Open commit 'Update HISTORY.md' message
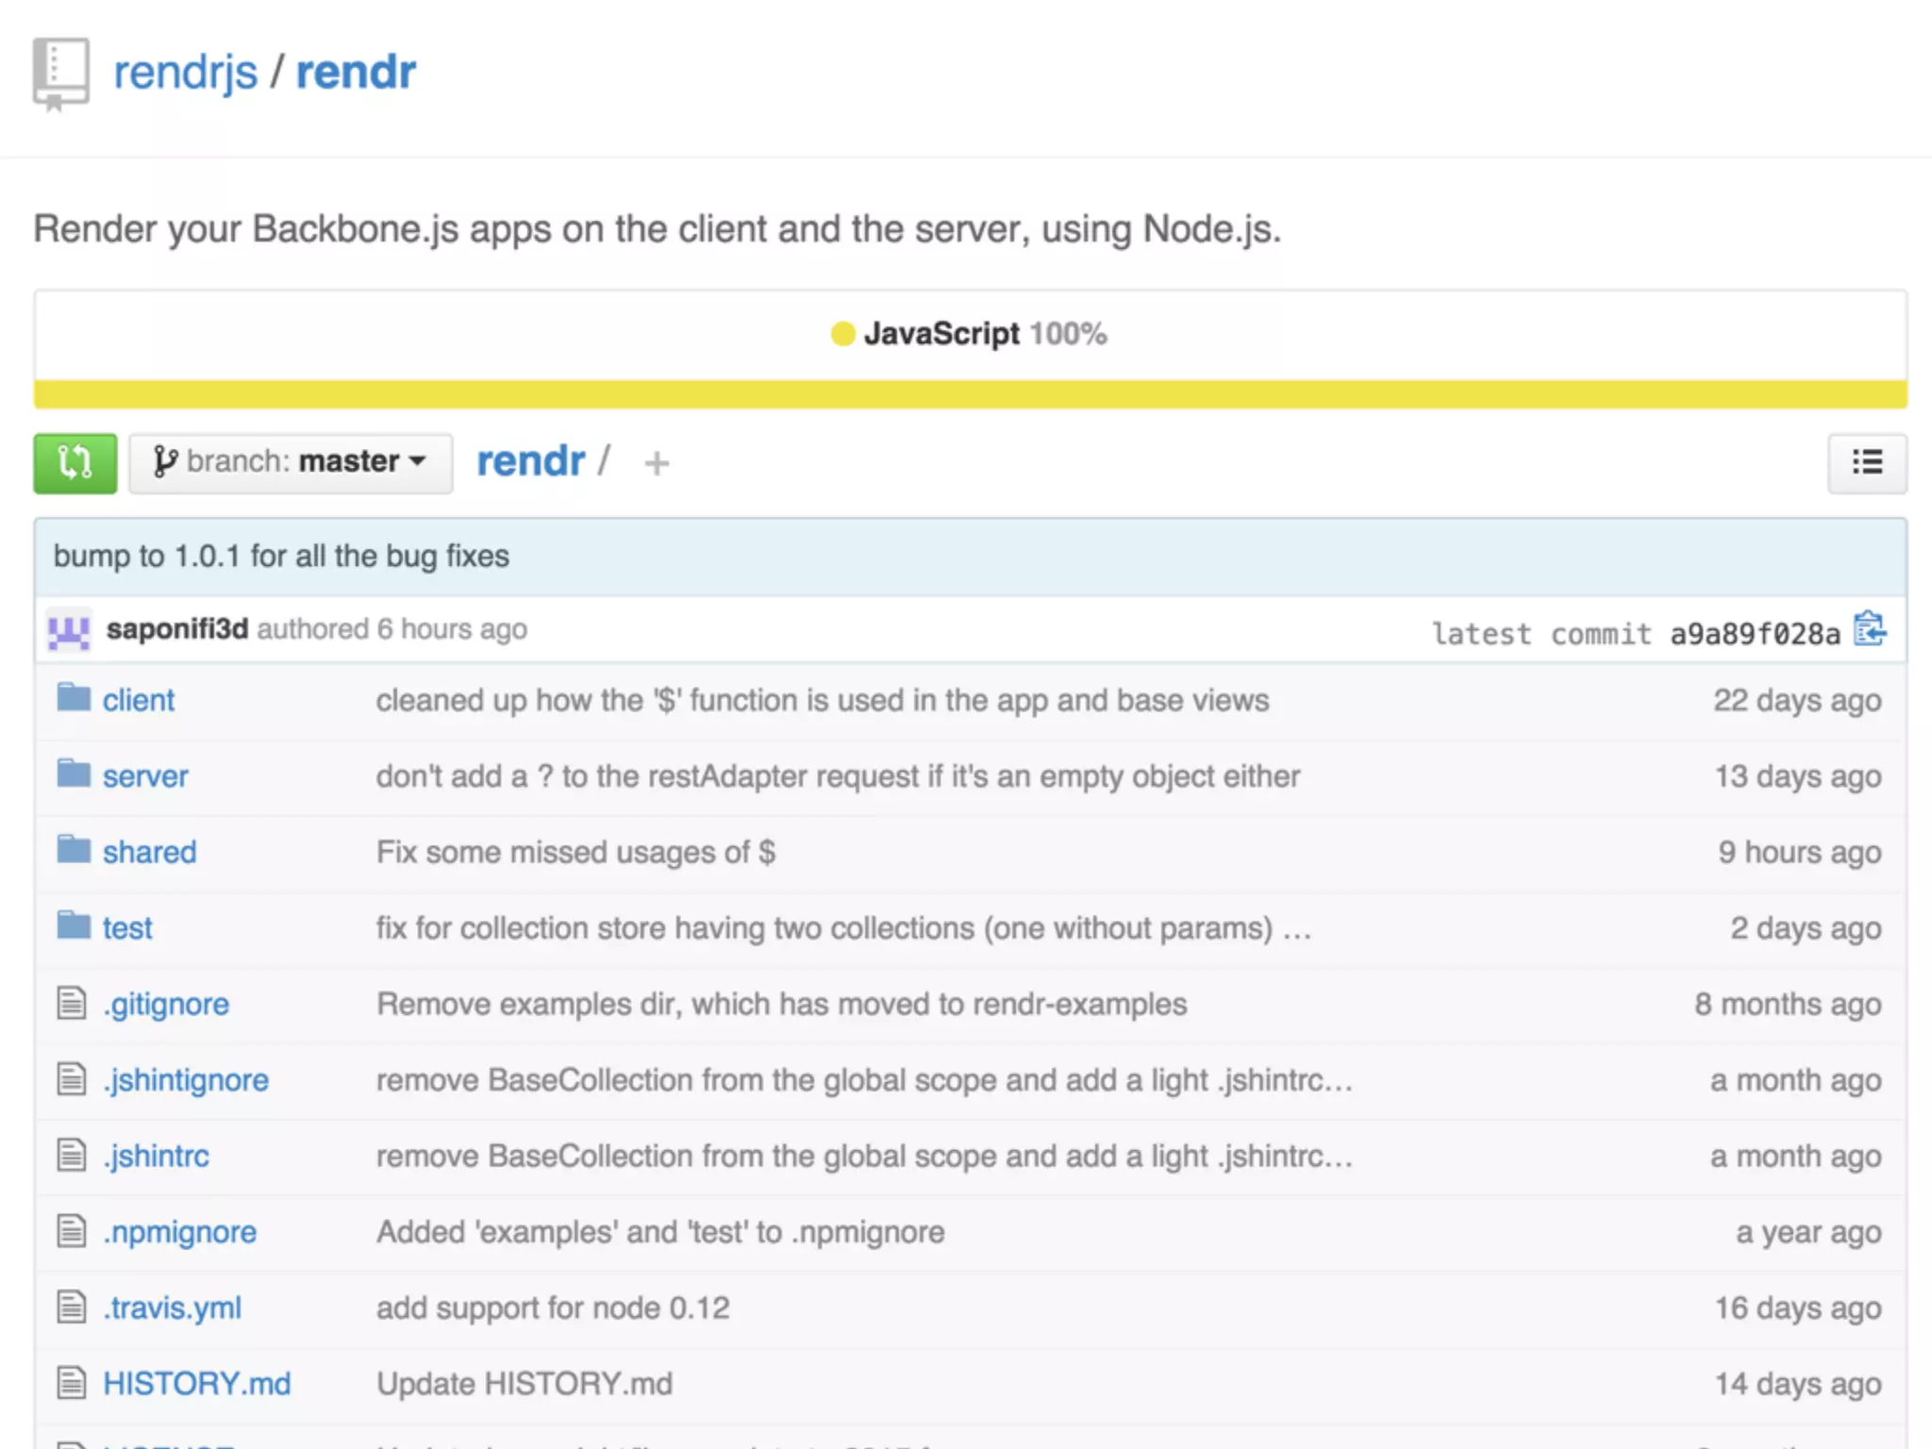This screenshot has height=1449, width=1932. tap(525, 1384)
